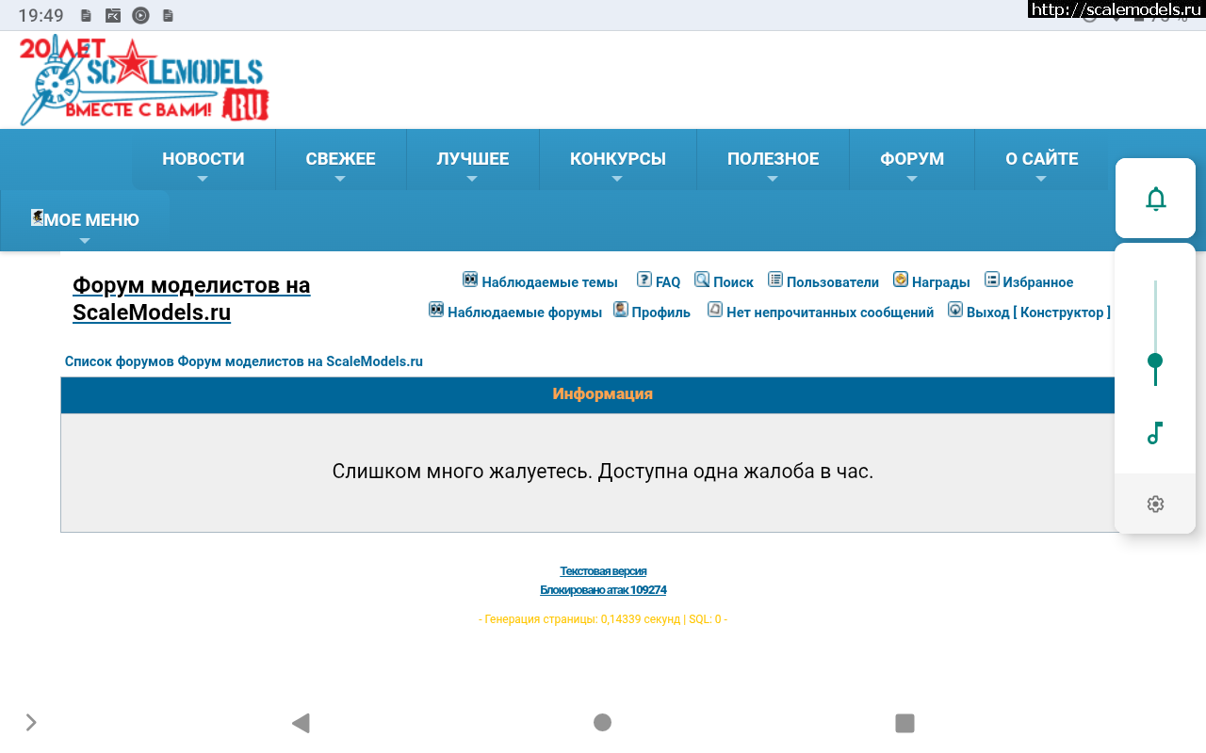
Task: Adjust the media volume slider handle
Action: click(x=1155, y=360)
